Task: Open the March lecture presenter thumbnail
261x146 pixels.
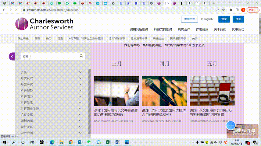Action: pyautogui.click(x=116, y=91)
